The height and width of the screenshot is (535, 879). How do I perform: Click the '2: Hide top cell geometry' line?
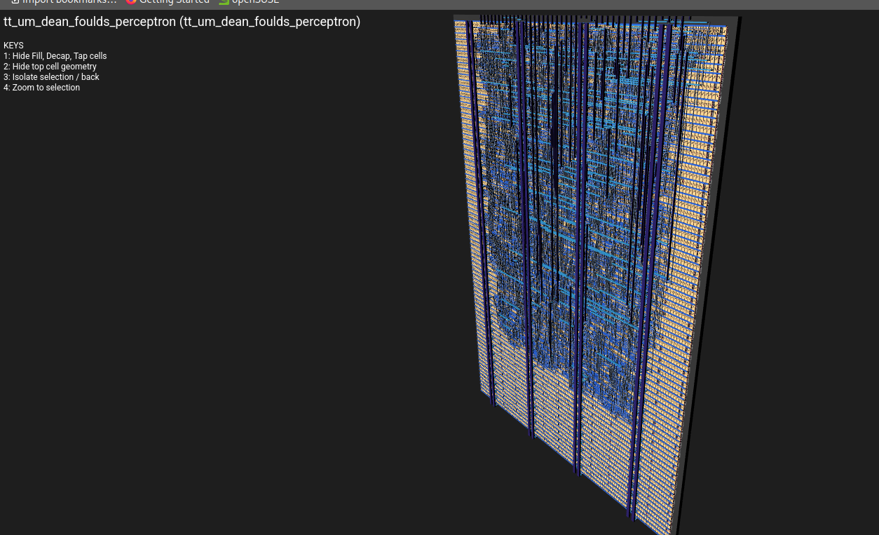point(50,67)
